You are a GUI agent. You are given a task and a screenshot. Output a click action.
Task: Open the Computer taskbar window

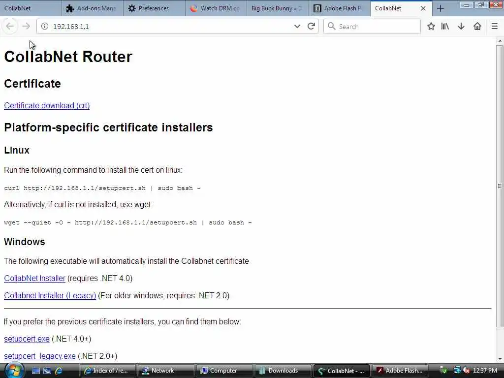click(x=224, y=371)
